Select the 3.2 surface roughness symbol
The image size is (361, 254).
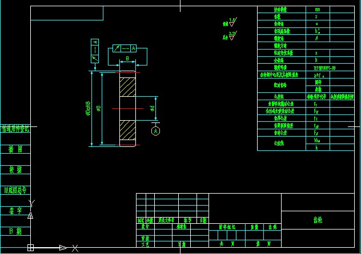click(x=232, y=36)
